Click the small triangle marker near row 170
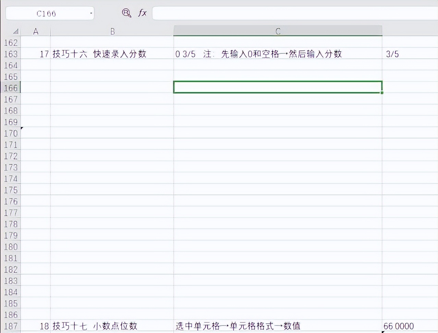This screenshot has height=333, width=438. pos(22,128)
